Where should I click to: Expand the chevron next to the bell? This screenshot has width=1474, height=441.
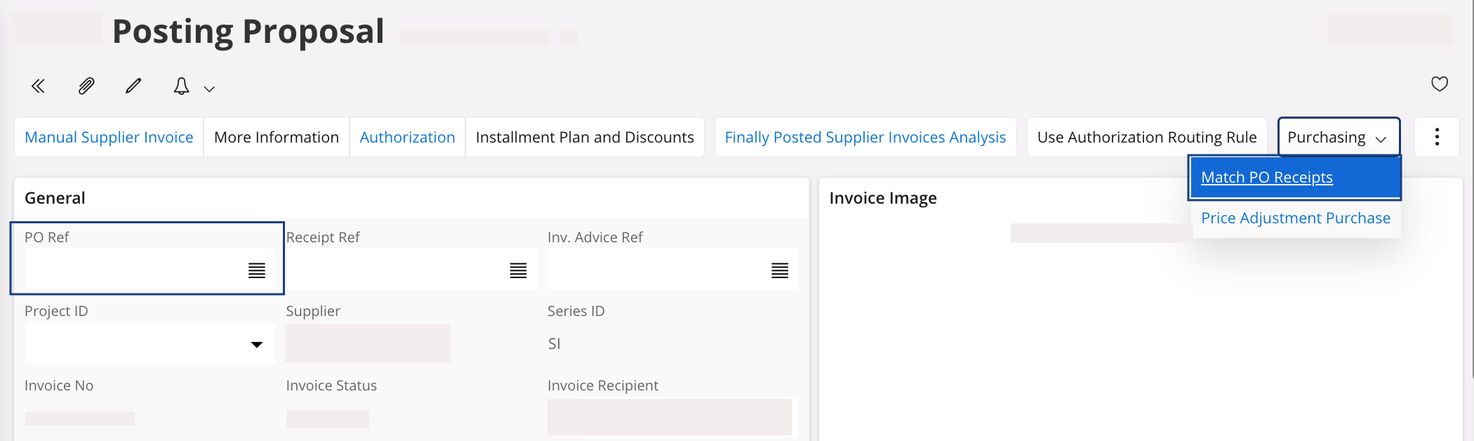pos(209,88)
